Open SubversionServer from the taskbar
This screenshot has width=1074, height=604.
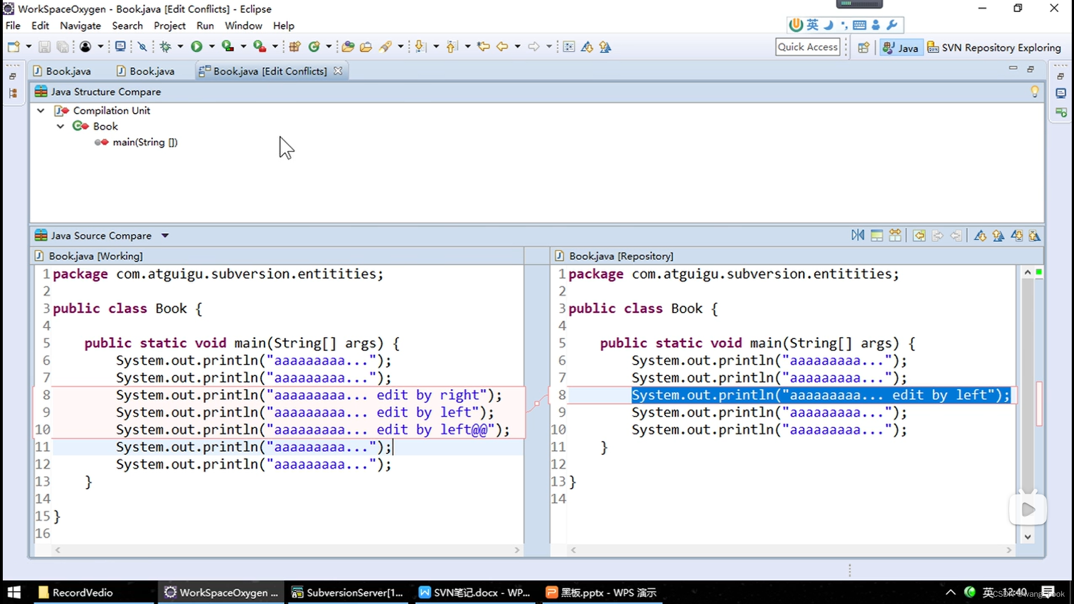[x=348, y=592]
